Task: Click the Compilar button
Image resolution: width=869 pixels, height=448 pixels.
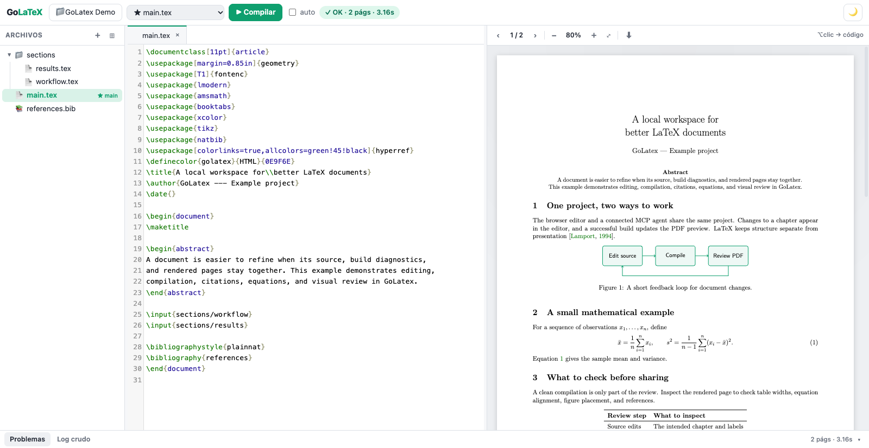Action: (x=255, y=12)
